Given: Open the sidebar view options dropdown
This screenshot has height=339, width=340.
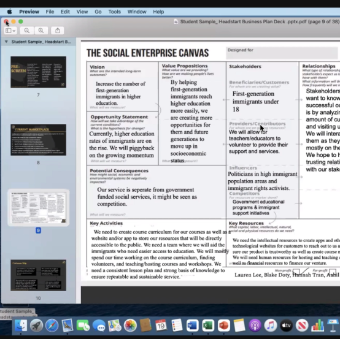Looking at the screenshot, I should [10, 31].
